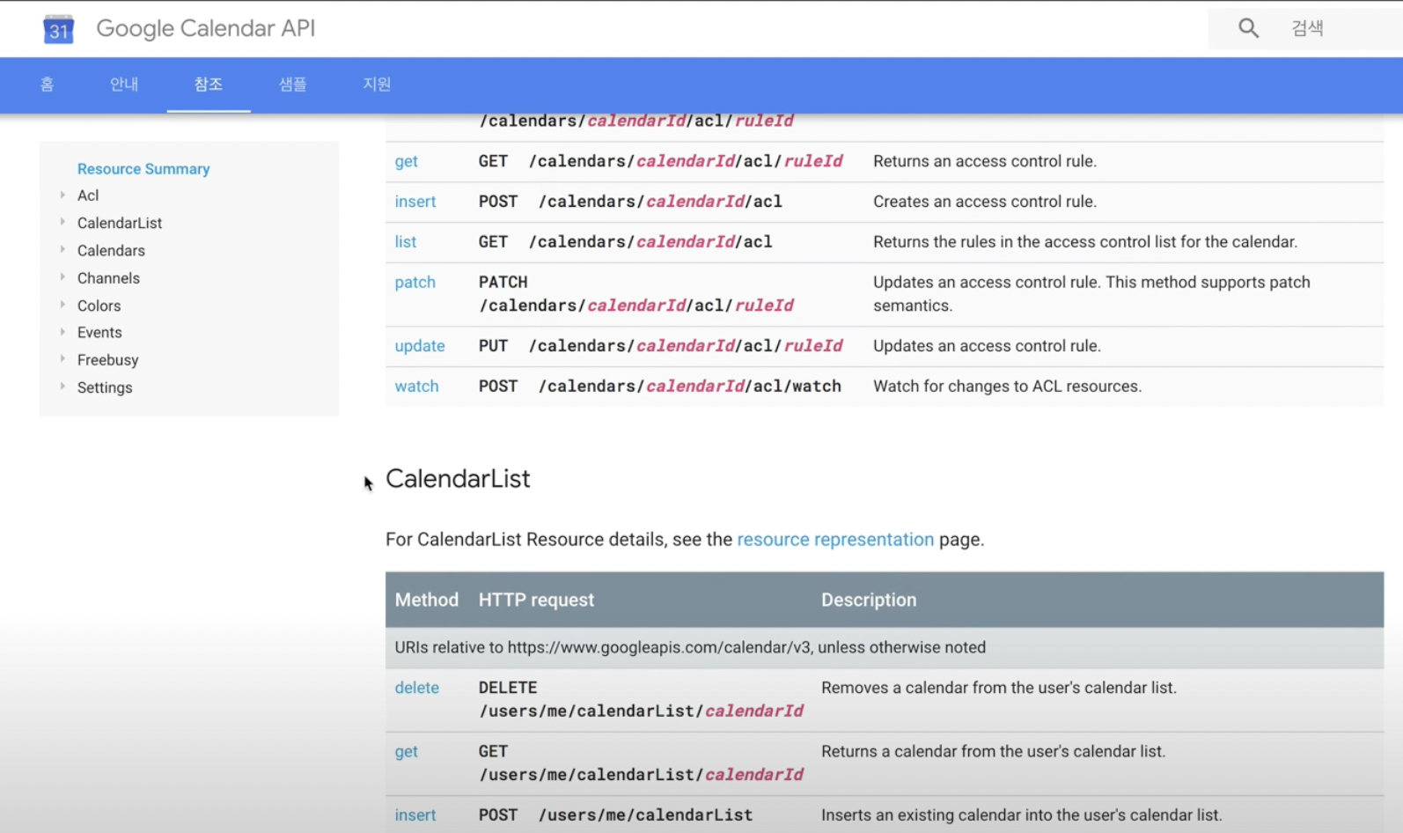Image resolution: width=1403 pixels, height=833 pixels.
Task: Click the CalendarList section heading
Action: (458, 479)
